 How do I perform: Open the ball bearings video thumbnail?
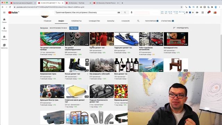[x=77, y=39]
